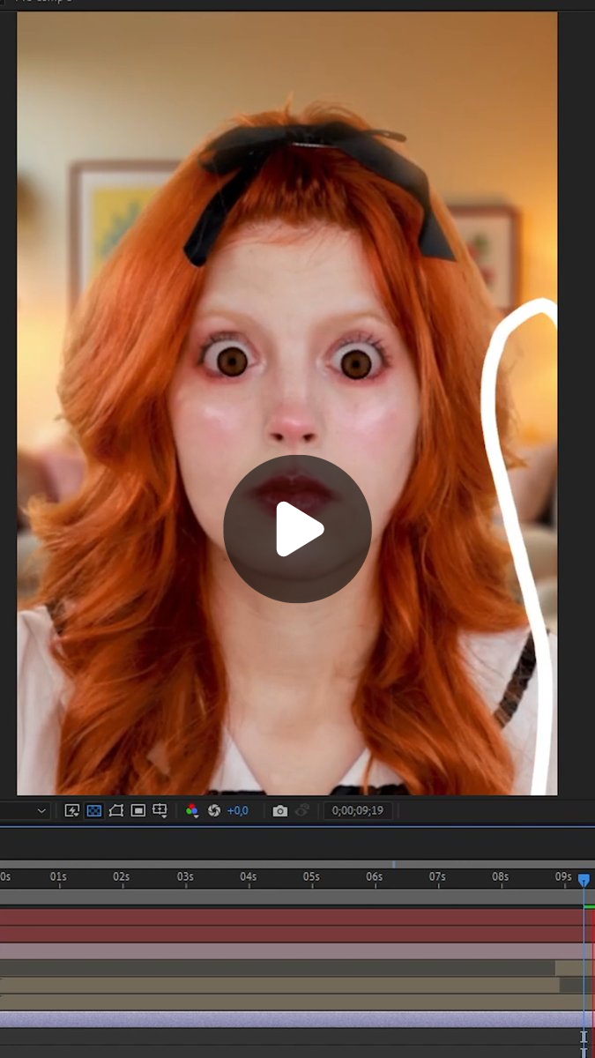This screenshot has width=595, height=1058.
Task: Click the Reset Exposure icon
Action: point(213,810)
